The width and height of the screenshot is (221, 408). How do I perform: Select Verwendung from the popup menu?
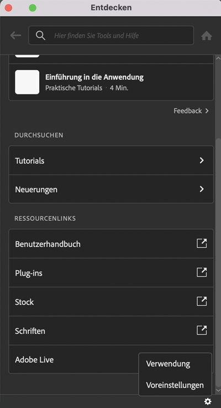coord(175,364)
